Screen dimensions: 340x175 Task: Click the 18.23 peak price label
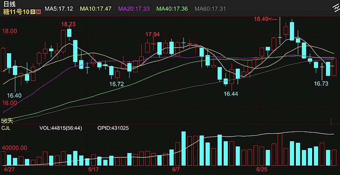pos(68,24)
